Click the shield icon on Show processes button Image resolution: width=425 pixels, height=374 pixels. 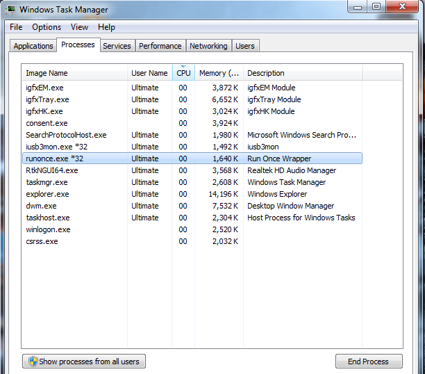33,361
